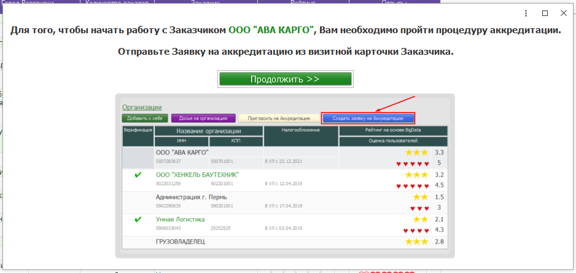This screenshot has height=273, width=576.
Task: Click the Название организации column header
Action: 209,131
